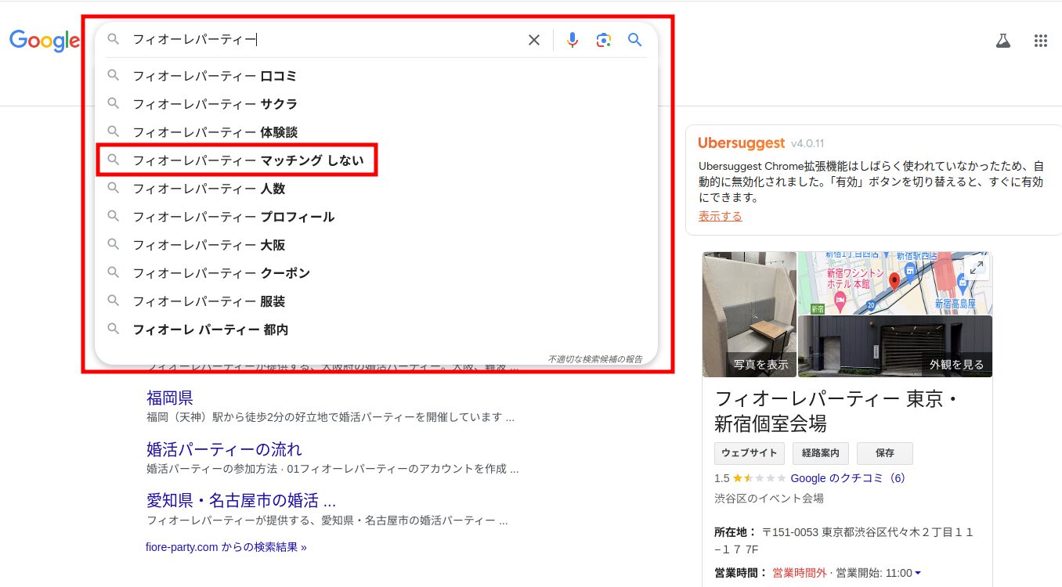Click the 1.5 star rating stars
The height and width of the screenshot is (587, 1062).
pyautogui.click(x=760, y=477)
